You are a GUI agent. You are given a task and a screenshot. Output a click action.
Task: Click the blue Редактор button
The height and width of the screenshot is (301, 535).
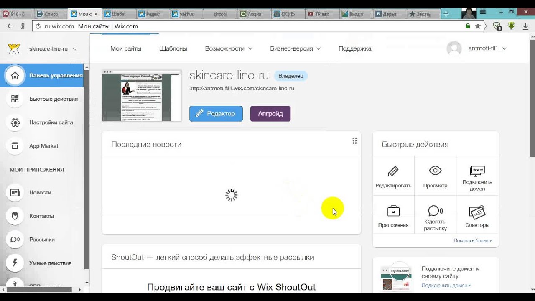tap(216, 113)
